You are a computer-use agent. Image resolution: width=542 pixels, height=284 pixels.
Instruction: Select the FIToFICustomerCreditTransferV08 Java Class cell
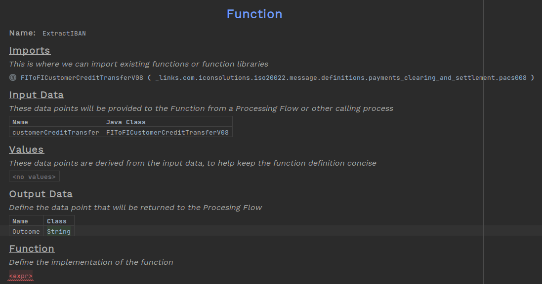tap(167, 132)
